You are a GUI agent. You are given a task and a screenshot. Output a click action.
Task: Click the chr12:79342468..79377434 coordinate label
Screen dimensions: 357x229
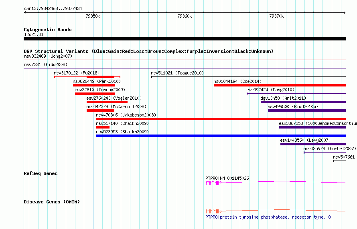[x=53, y=9]
